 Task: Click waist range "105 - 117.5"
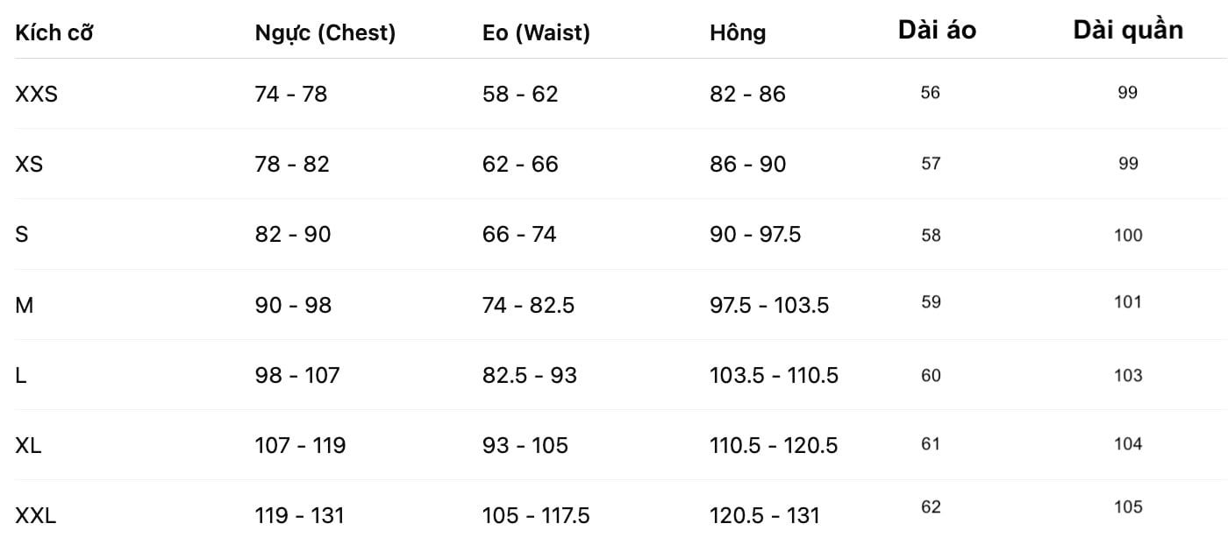pos(536,516)
